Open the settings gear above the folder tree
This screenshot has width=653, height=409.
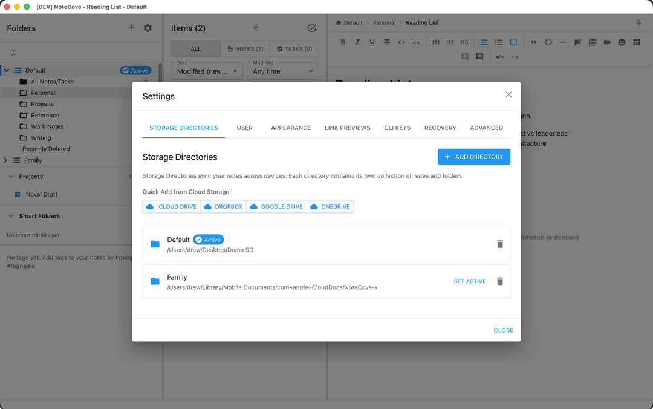(148, 28)
